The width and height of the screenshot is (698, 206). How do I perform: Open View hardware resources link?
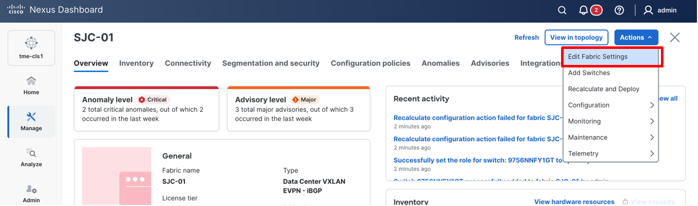[574, 202]
